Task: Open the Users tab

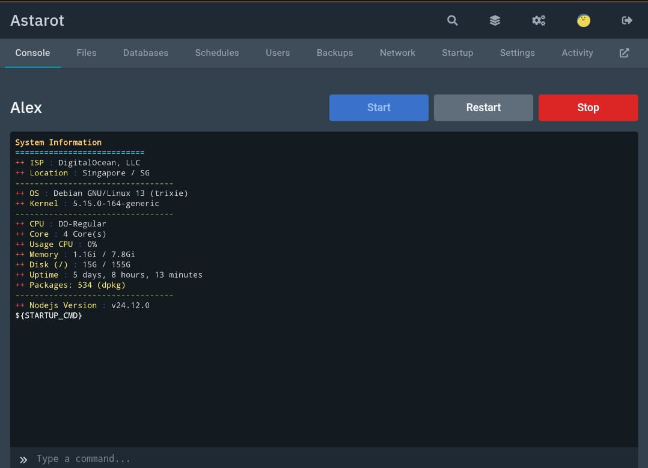Action: (x=278, y=53)
